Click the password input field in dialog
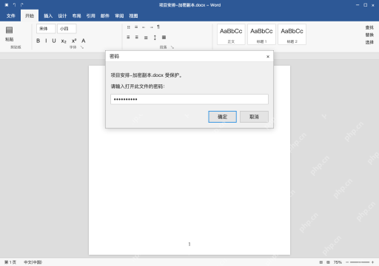The height and width of the screenshot is (266, 379). click(189, 99)
